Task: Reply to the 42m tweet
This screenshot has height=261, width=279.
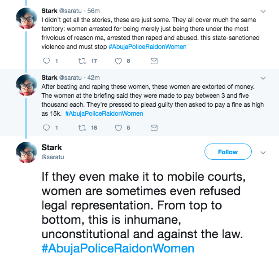Action: click(x=47, y=128)
